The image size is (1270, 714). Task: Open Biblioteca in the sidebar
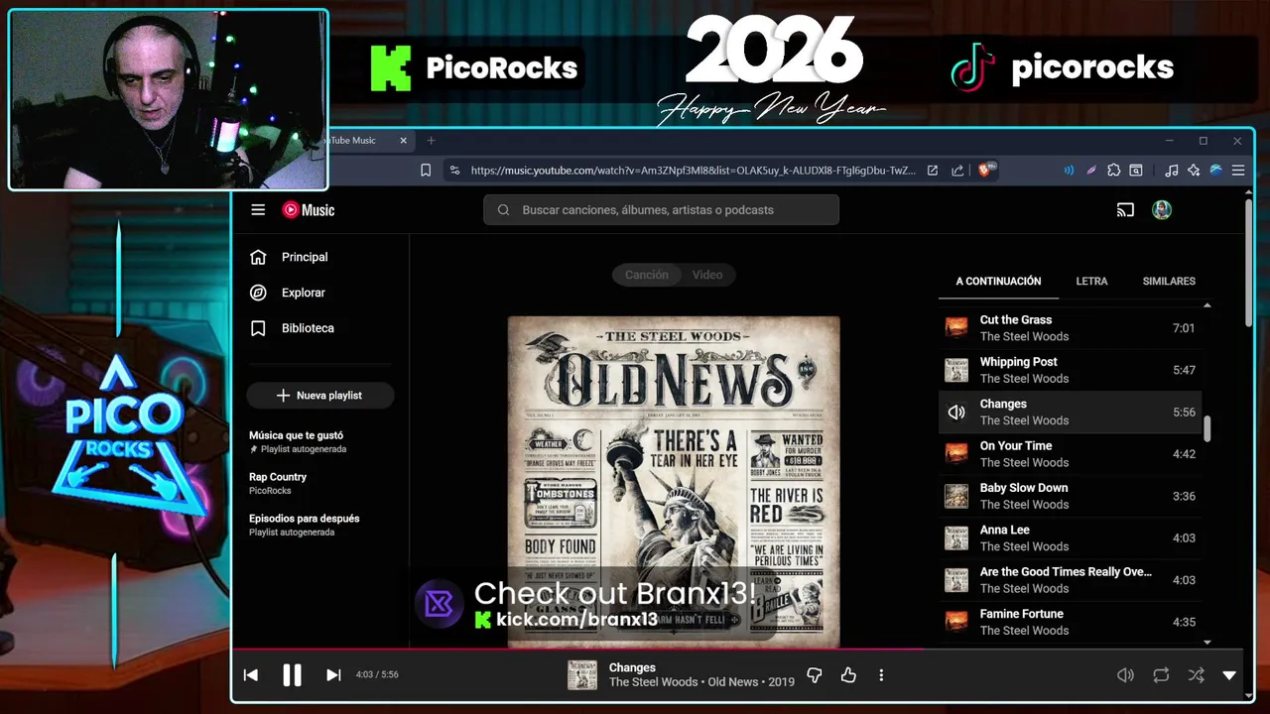point(319,328)
